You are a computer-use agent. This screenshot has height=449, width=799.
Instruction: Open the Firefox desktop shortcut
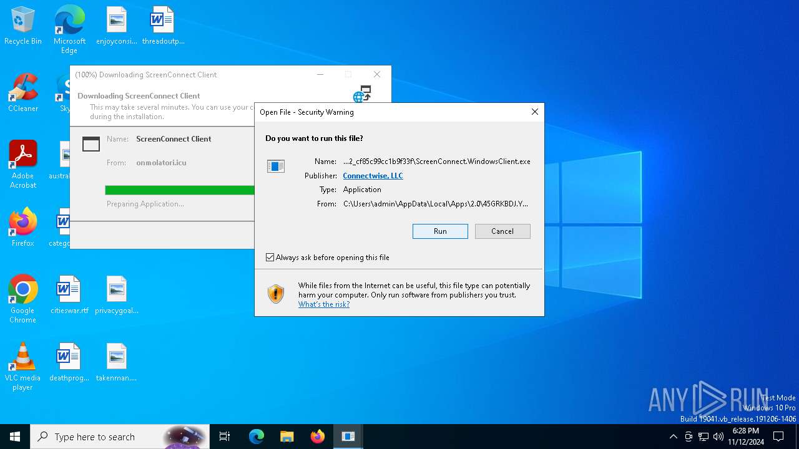click(x=23, y=228)
